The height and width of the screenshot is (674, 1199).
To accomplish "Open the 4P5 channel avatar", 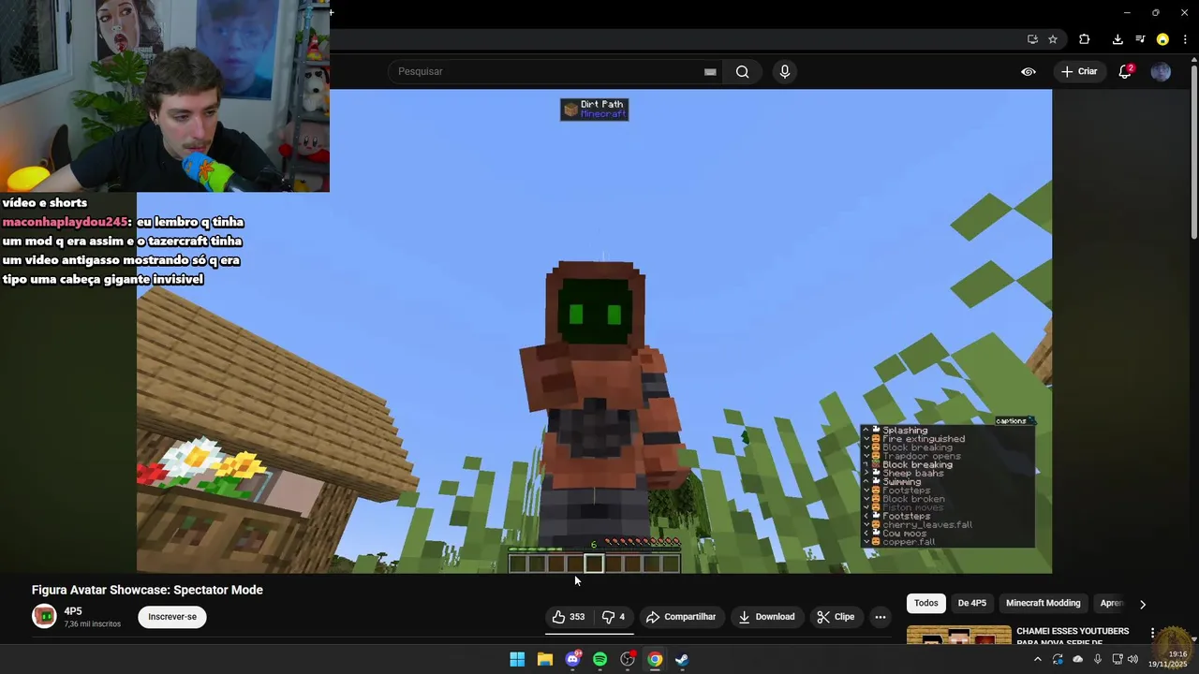I will [x=44, y=616].
